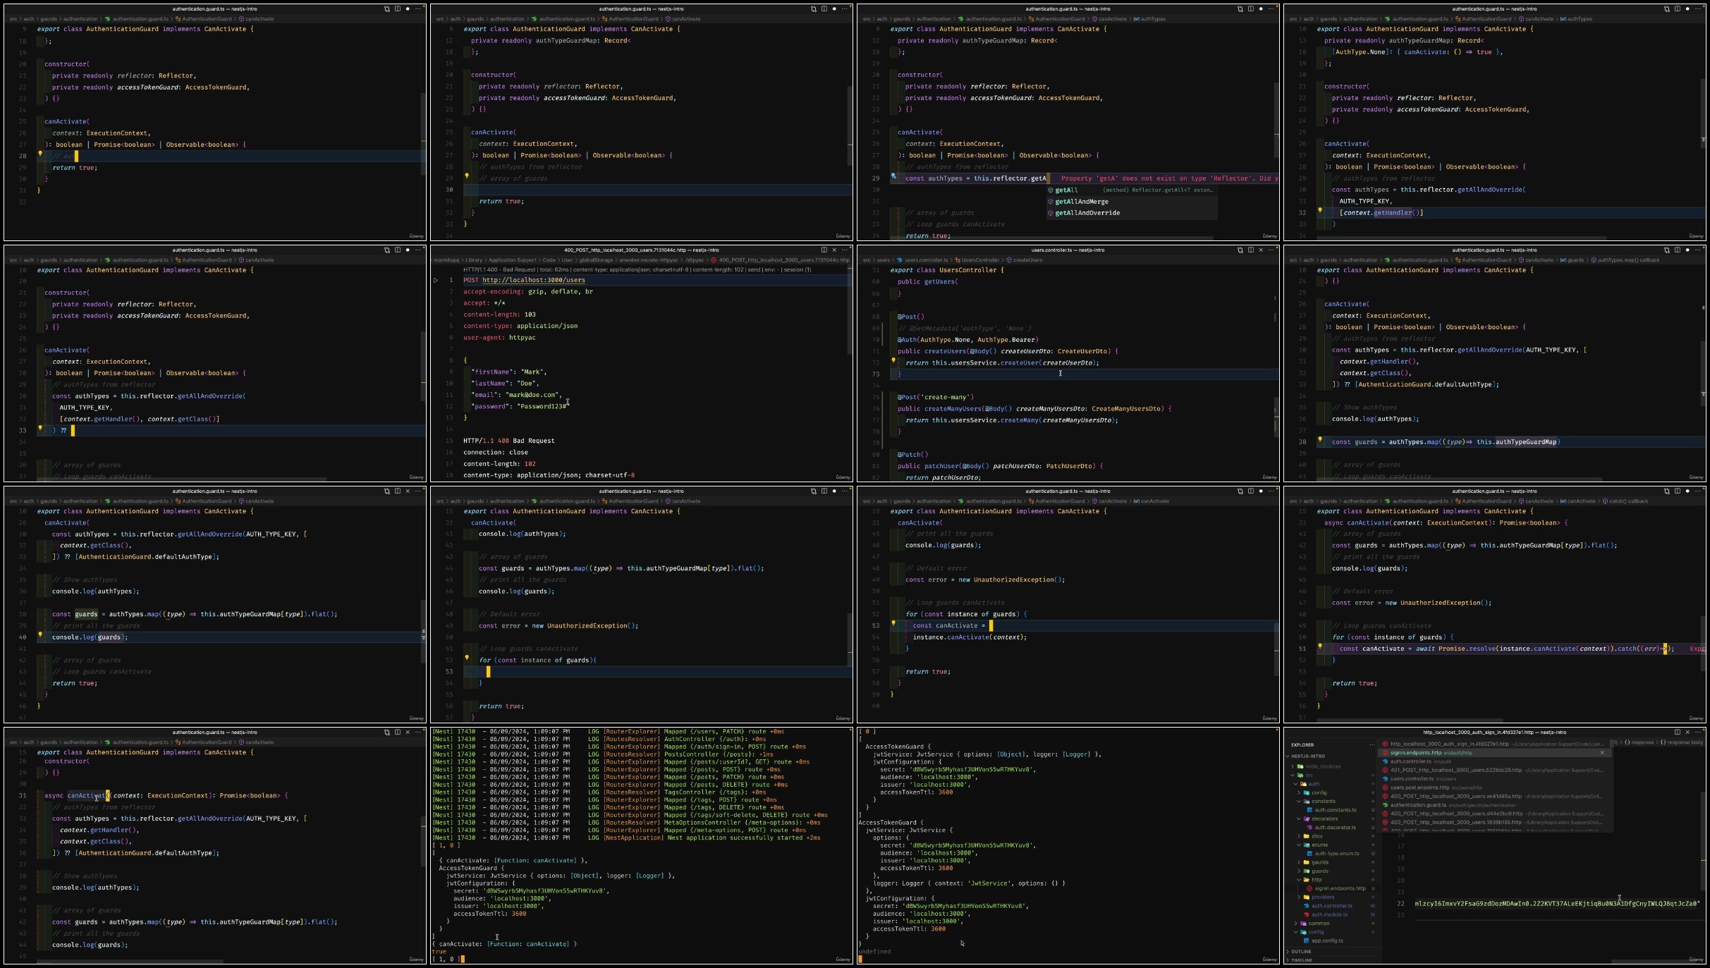Remove signin.endpoints.http from the recent files list
The image size is (1710, 968).
(x=1602, y=752)
